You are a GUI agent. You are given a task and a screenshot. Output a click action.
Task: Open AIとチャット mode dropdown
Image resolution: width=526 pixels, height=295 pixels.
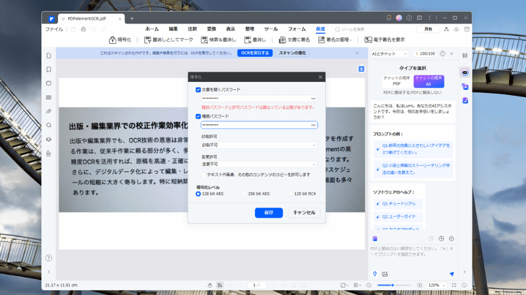(x=389, y=54)
